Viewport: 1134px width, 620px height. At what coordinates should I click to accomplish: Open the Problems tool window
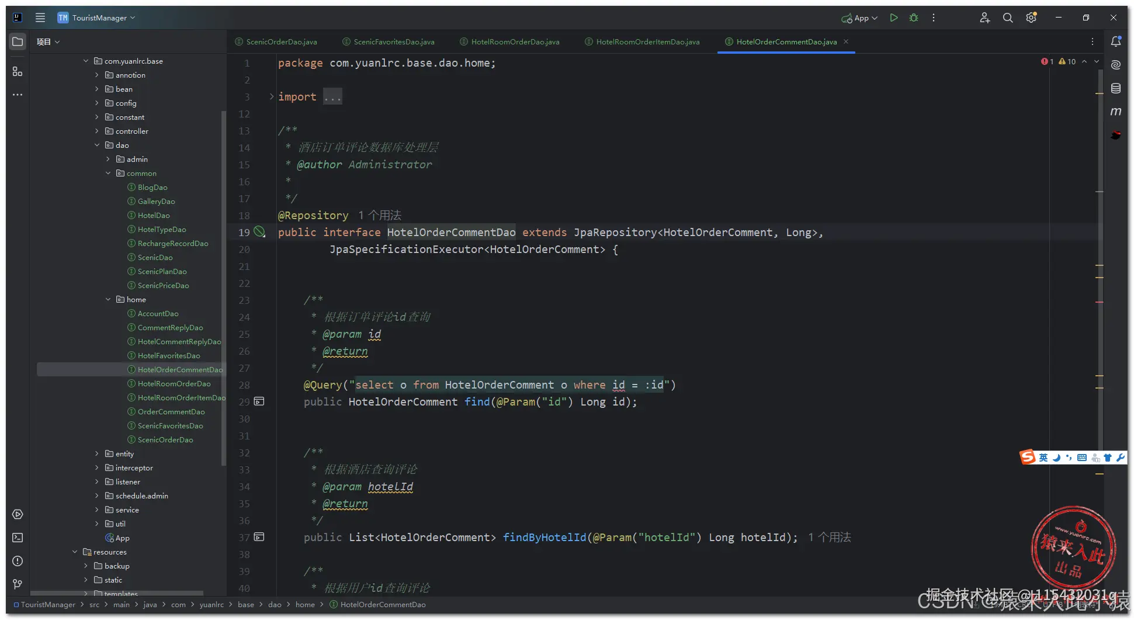point(18,561)
